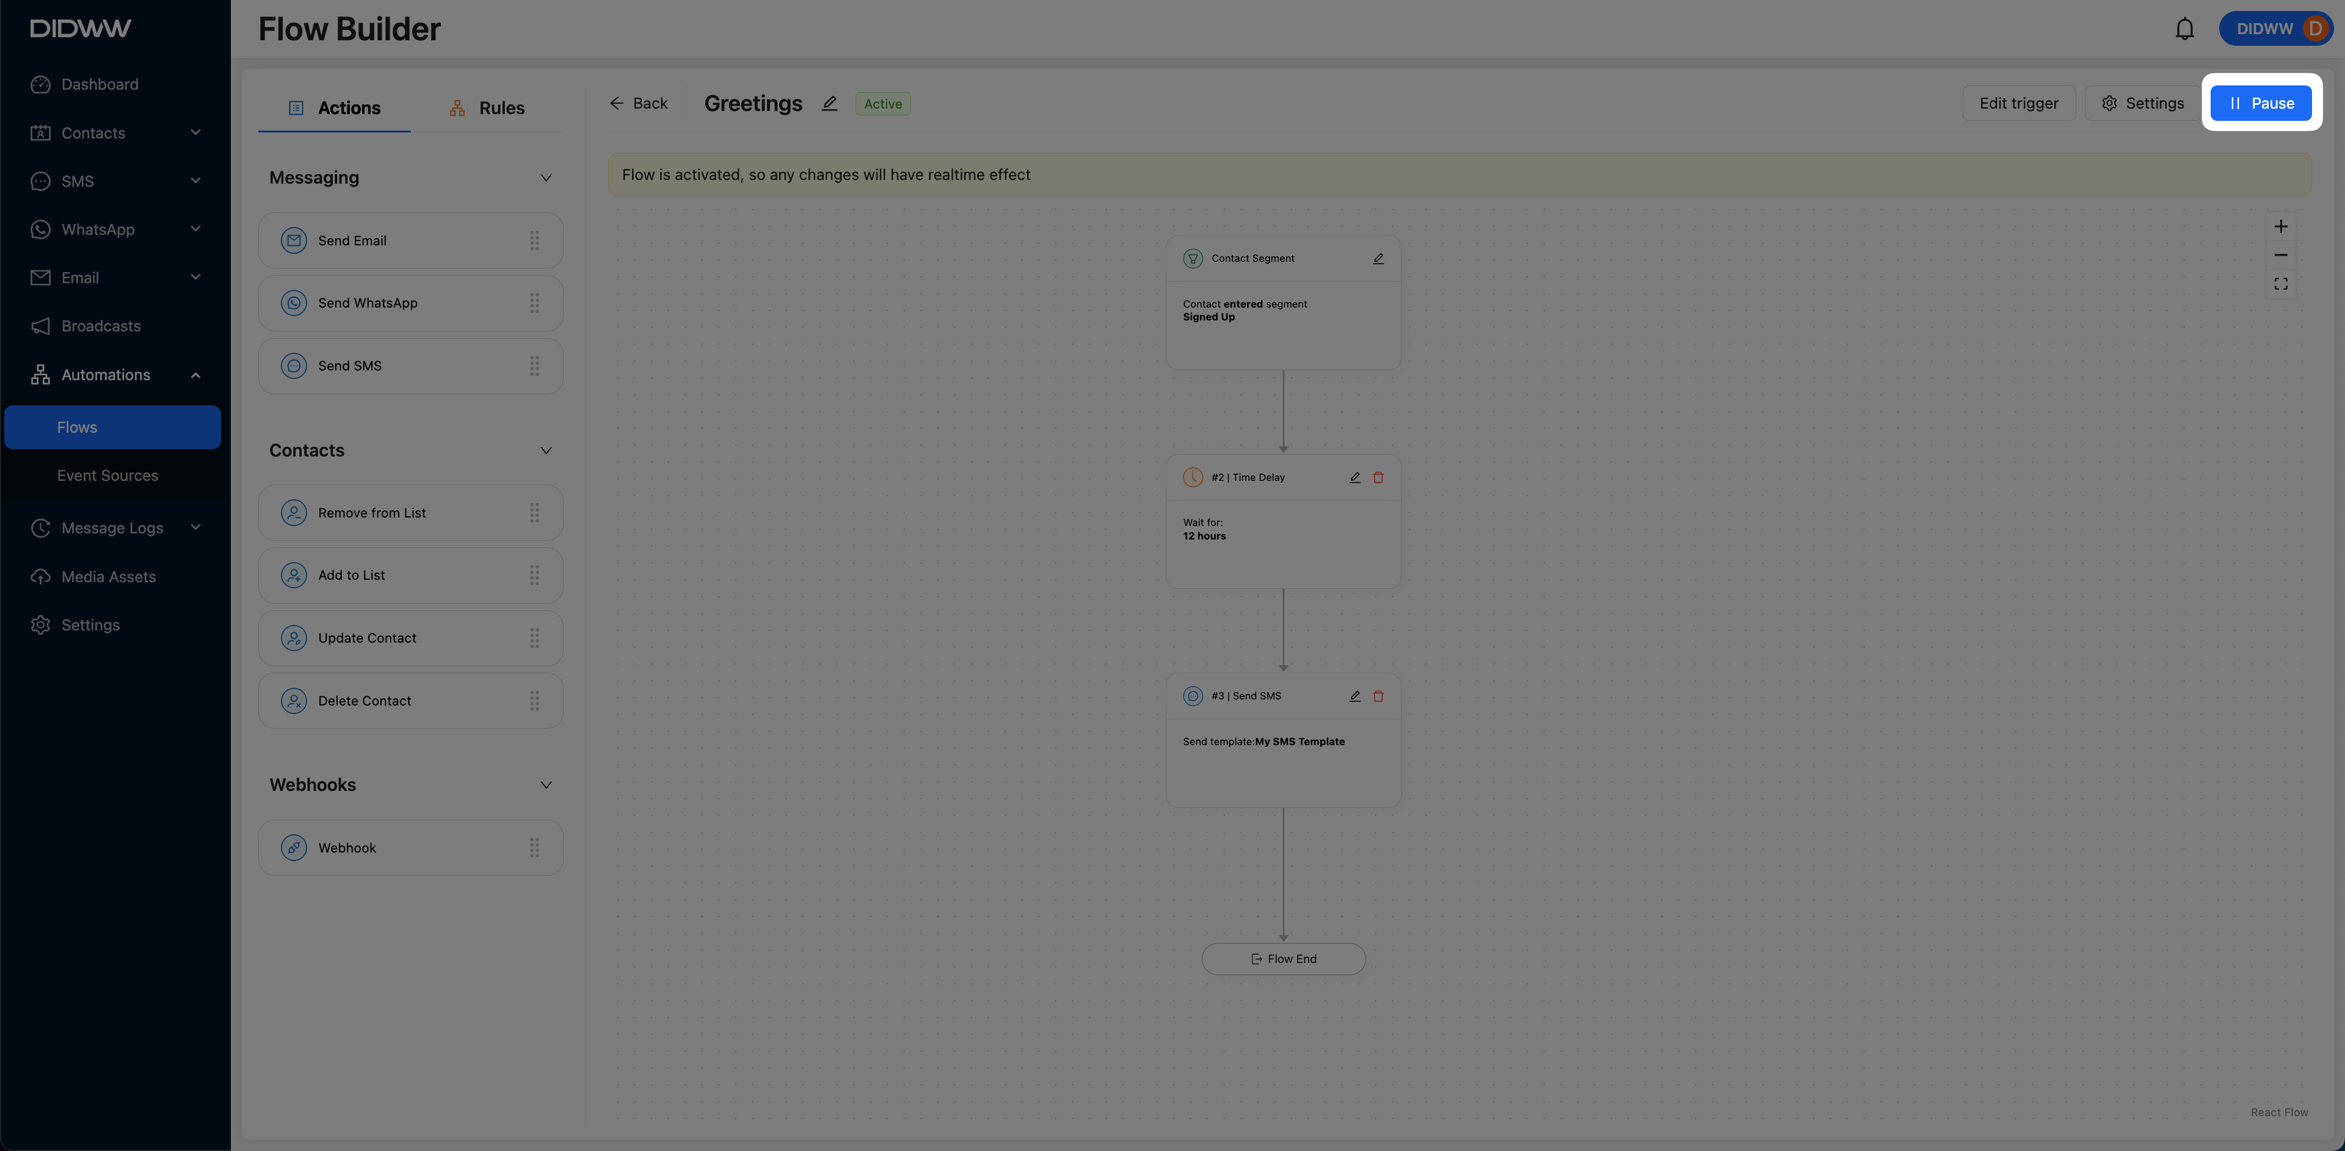The image size is (2345, 1151).
Task: Fit flow view to screen
Action: pos(2280,284)
